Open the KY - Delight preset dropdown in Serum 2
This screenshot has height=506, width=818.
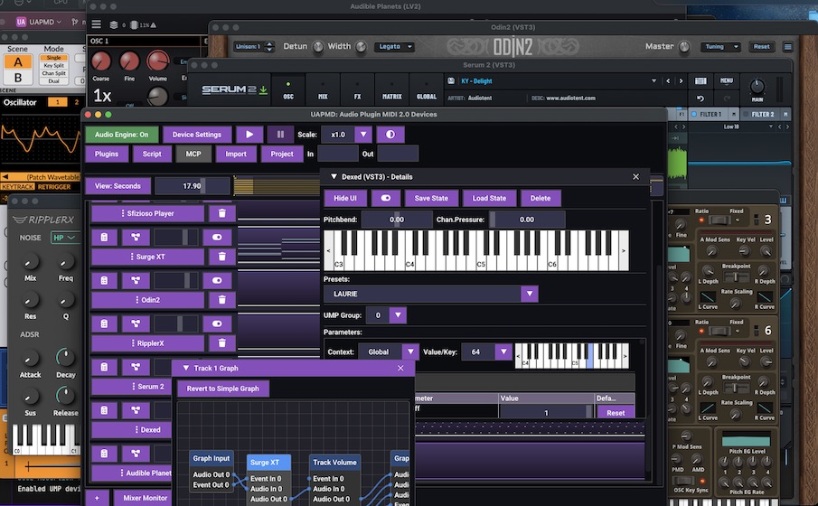coord(653,80)
